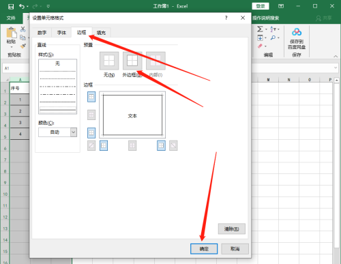Switch to the 字体 tab

tap(61, 33)
